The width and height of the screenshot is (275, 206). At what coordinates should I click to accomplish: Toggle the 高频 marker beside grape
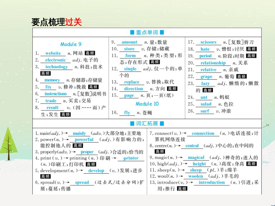[242, 77]
